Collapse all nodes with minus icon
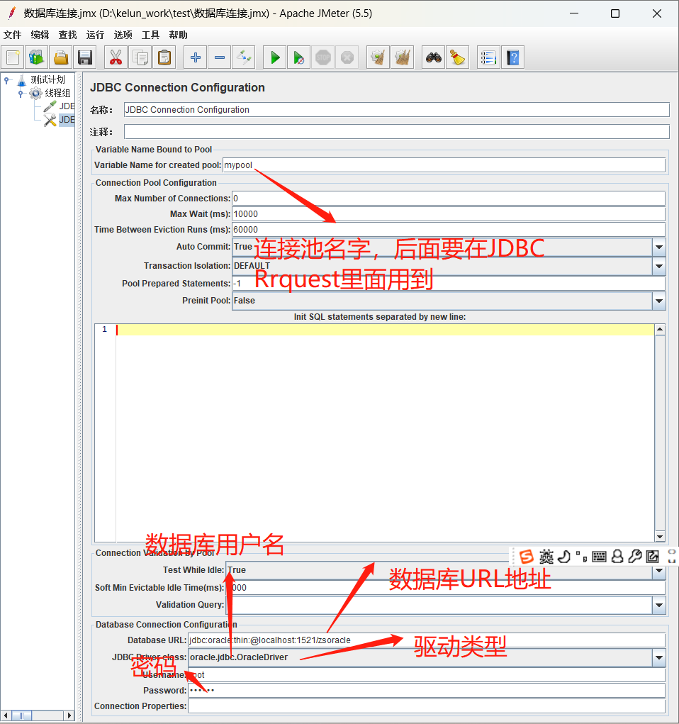The height and width of the screenshot is (724, 679). pos(220,57)
